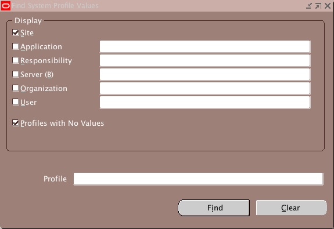This screenshot has height=229, width=334.
Task: Toggle Profiles with No Values checkbox
Action: click(16, 123)
